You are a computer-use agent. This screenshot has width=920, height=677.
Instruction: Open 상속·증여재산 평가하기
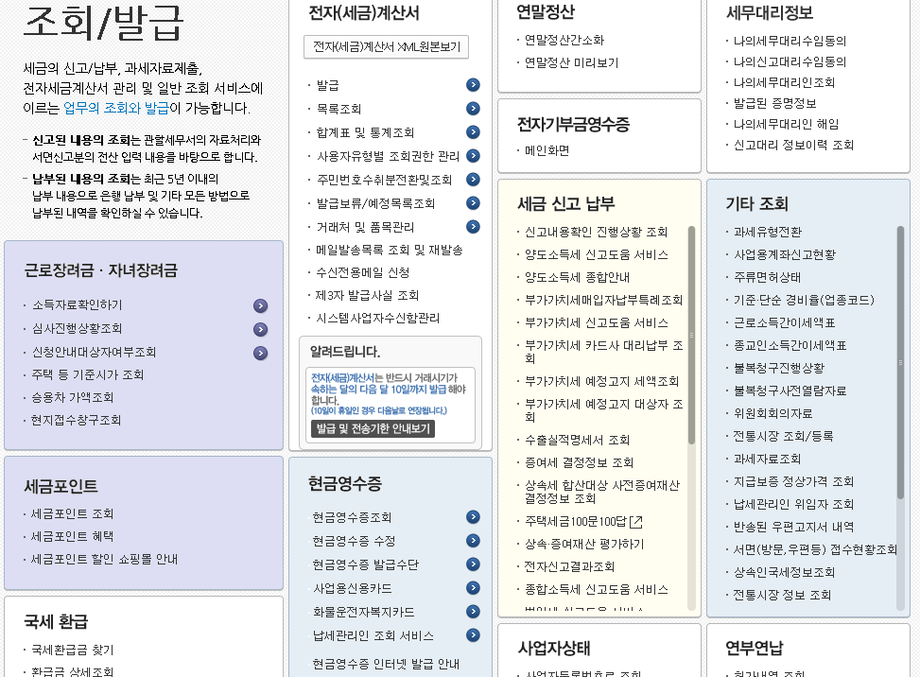583,544
